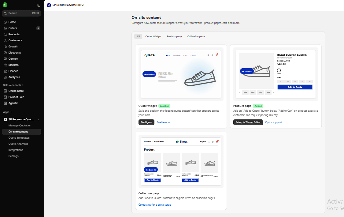Expand Sales channels chevron

point(23,85)
